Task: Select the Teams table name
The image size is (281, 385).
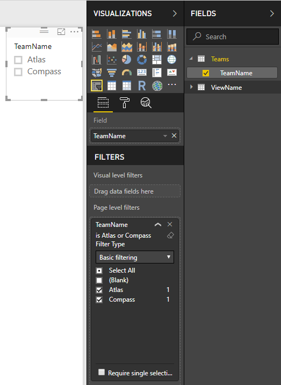Action: 220,59
